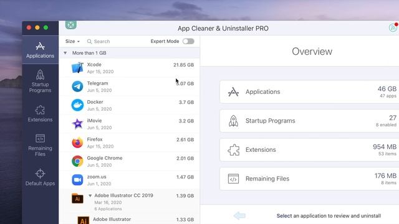Viewport: 399px width, 224px height.
Task: Click the Adobe Illustrator CC 2019 folder icon
Action: tap(77, 198)
